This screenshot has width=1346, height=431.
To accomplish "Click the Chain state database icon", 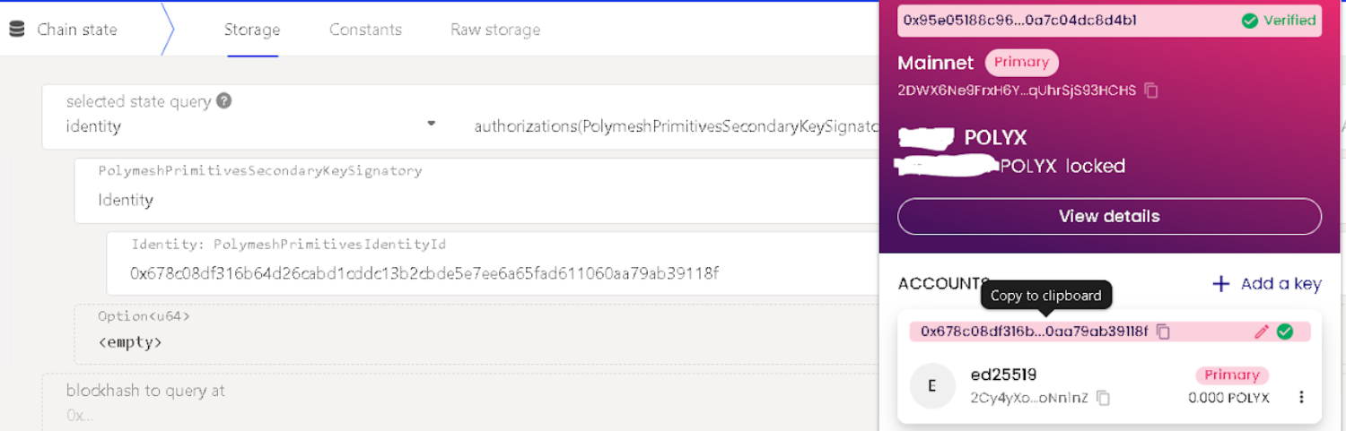I will 15,30.
